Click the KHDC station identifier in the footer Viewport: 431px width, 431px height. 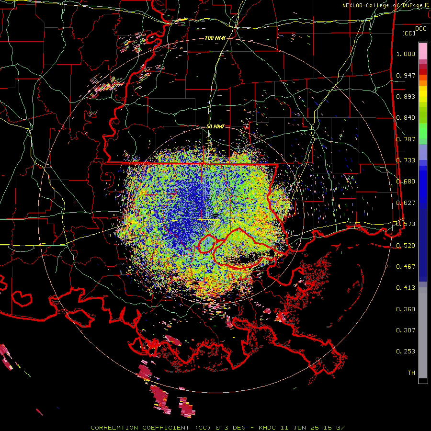coord(268,428)
